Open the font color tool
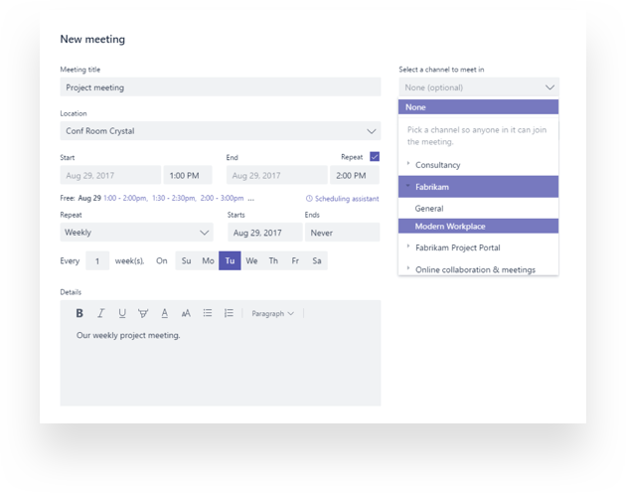The width and height of the screenshot is (626, 493). click(165, 313)
